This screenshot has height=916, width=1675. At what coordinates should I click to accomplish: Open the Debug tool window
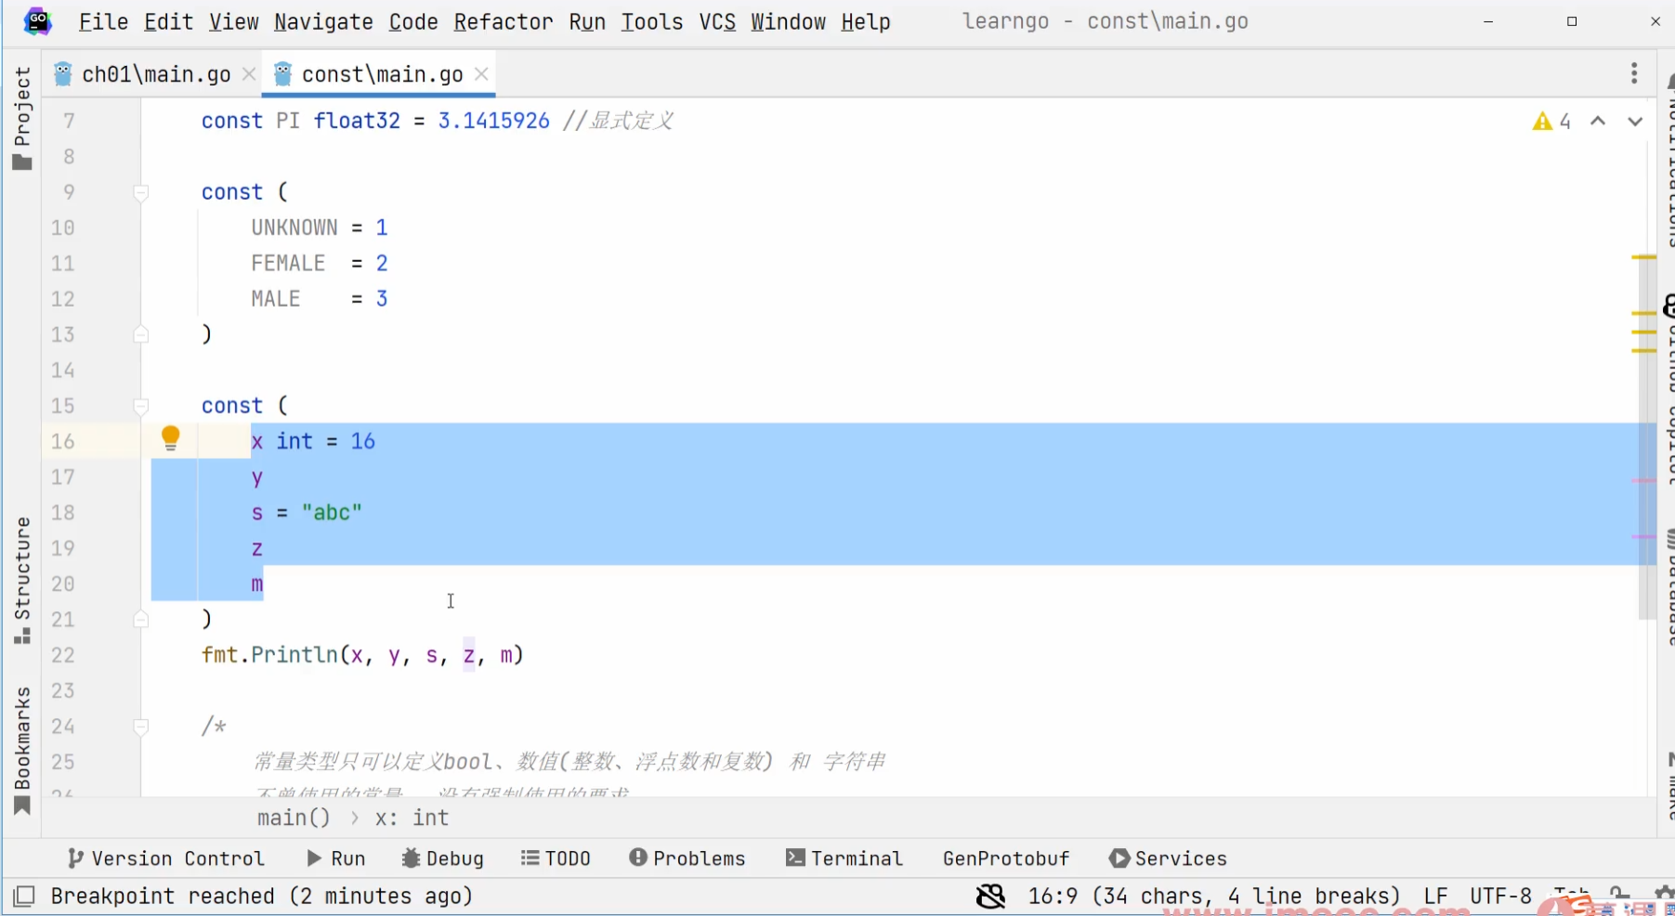442,858
